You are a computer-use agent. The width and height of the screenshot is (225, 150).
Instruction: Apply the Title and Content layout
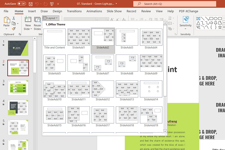pyautogui.click(x=55, y=37)
